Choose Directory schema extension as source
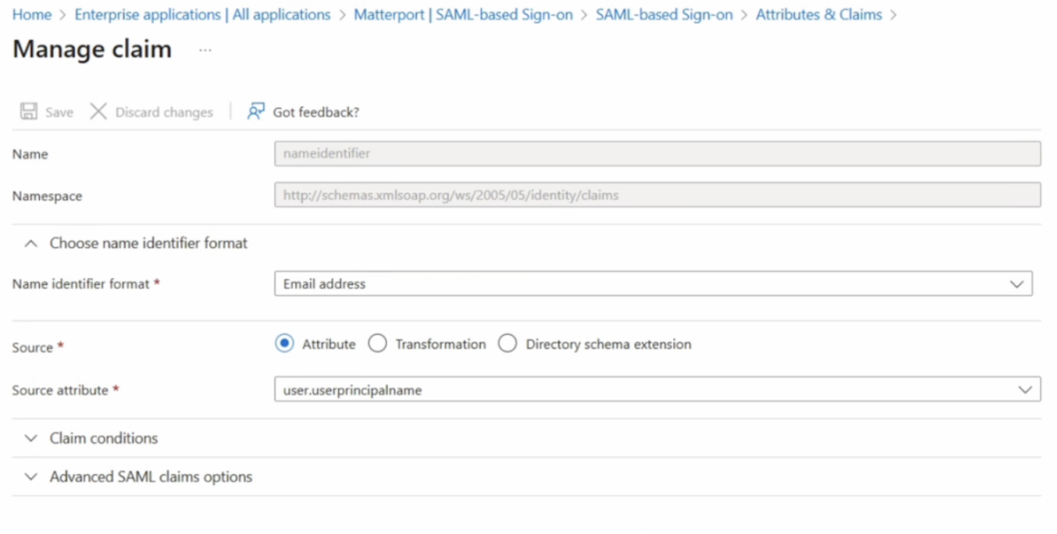Viewport: 1057px width, 534px height. (x=508, y=343)
